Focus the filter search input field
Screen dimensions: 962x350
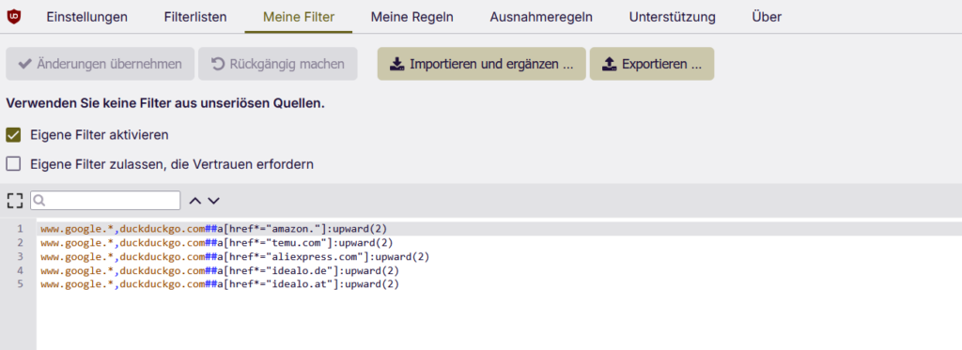point(105,201)
